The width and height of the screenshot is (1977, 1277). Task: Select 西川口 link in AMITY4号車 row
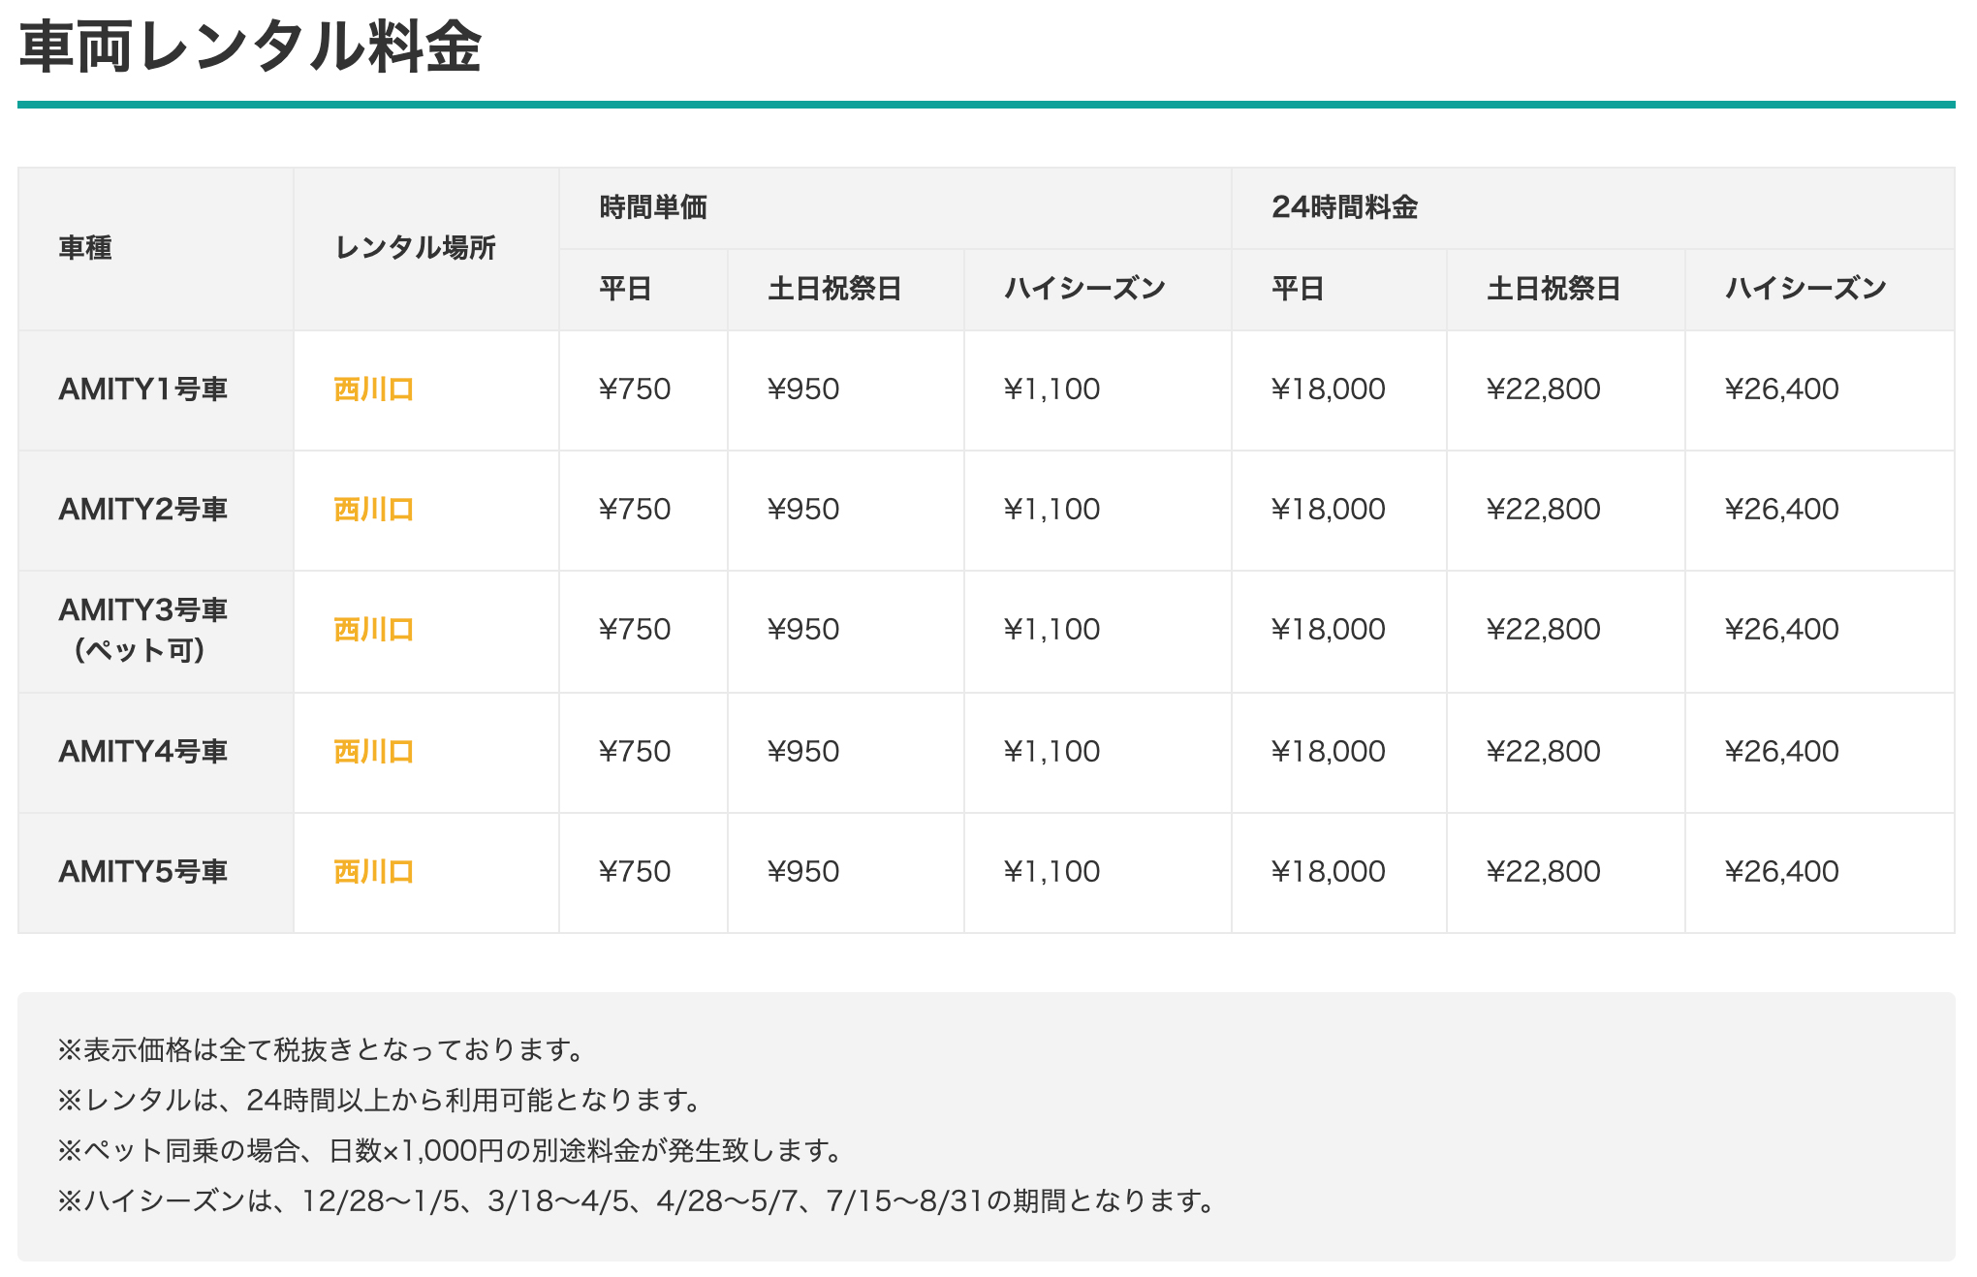pyautogui.click(x=373, y=752)
